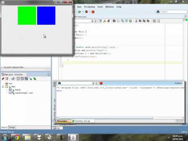188x141 pixels.
Task: Click the green Run arrow in toolbar
Action: point(80,12)
